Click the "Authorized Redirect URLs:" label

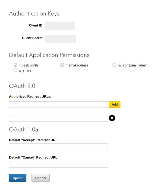click(x=30, y=97)
